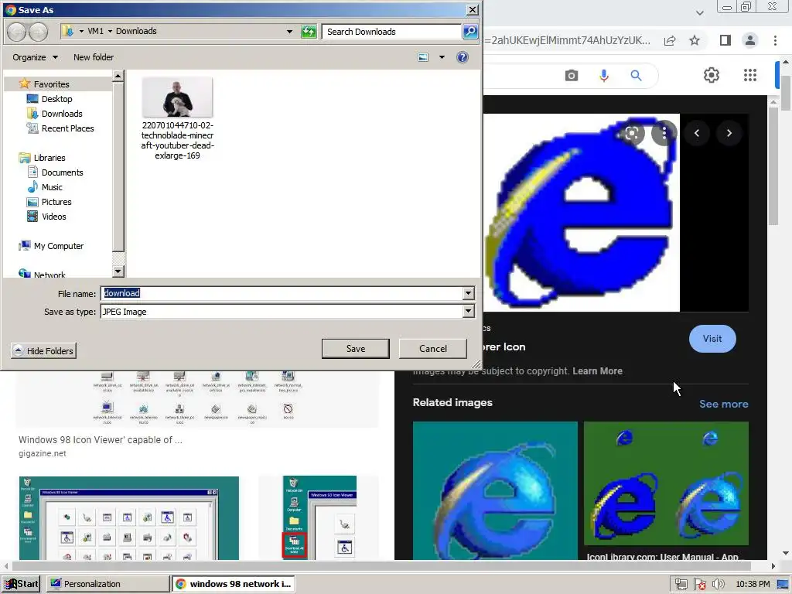Switch to Personalization taskbar item
Viewport: 792px width, 594px height.
108,584
